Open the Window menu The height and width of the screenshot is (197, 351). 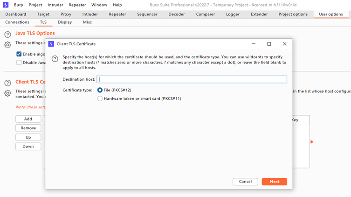99,5
